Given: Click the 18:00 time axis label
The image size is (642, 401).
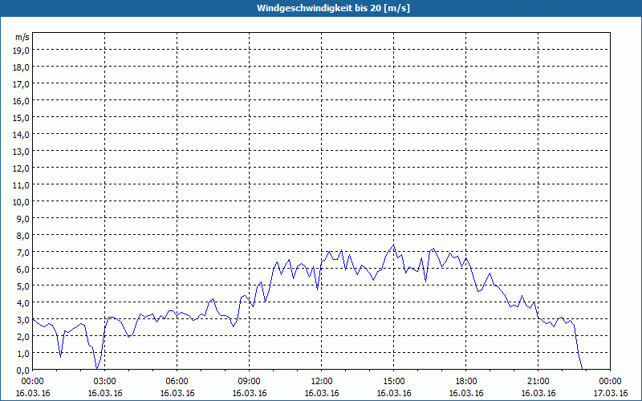Looking at the screenshot, I should [466, 382].
